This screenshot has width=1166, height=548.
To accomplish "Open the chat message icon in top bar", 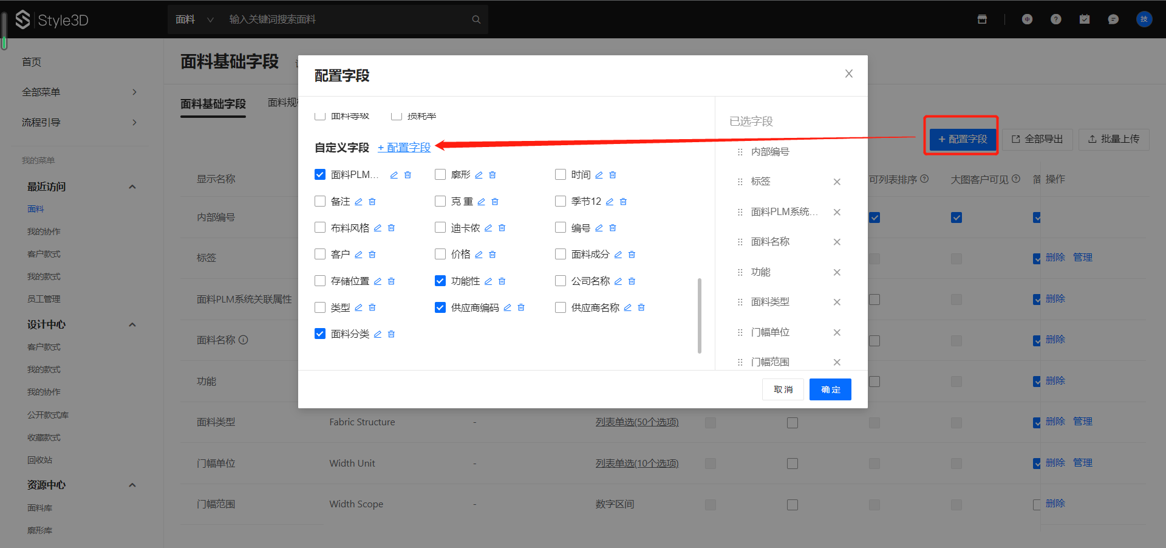I will (x=1113, y=19).
